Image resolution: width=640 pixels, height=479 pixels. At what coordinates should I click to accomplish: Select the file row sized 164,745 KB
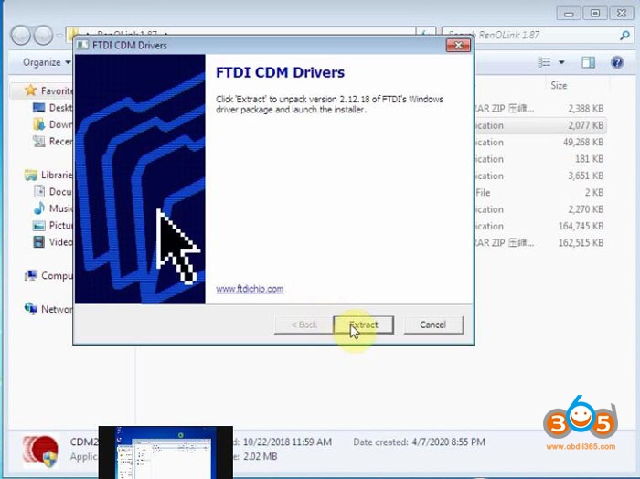tap(540, 226)
